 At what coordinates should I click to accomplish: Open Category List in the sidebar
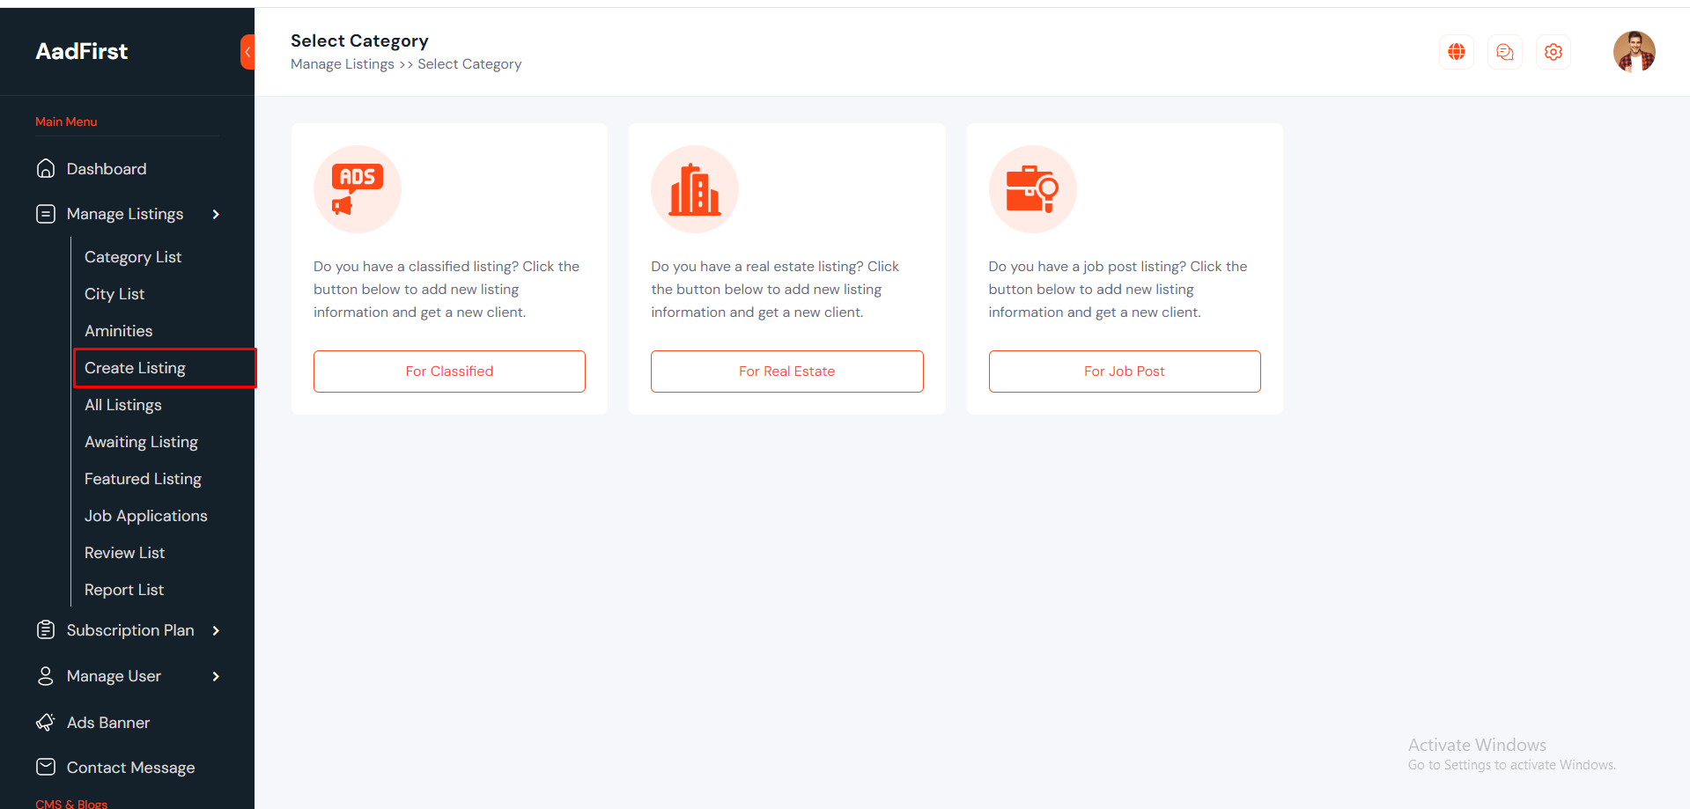click(x=133, y=257)
